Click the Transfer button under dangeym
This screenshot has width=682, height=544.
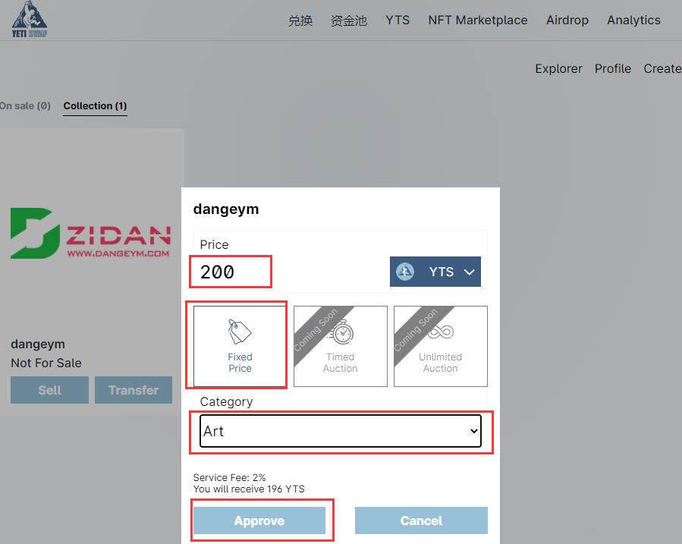(x=134, y=390)
